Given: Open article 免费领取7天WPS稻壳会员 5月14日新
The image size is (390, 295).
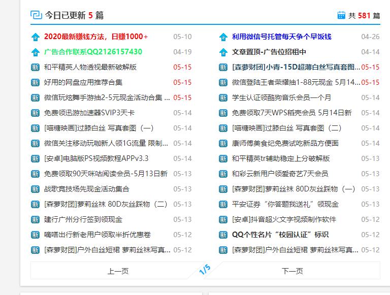Looking at the screenshot, I should (x=292, y=113).
